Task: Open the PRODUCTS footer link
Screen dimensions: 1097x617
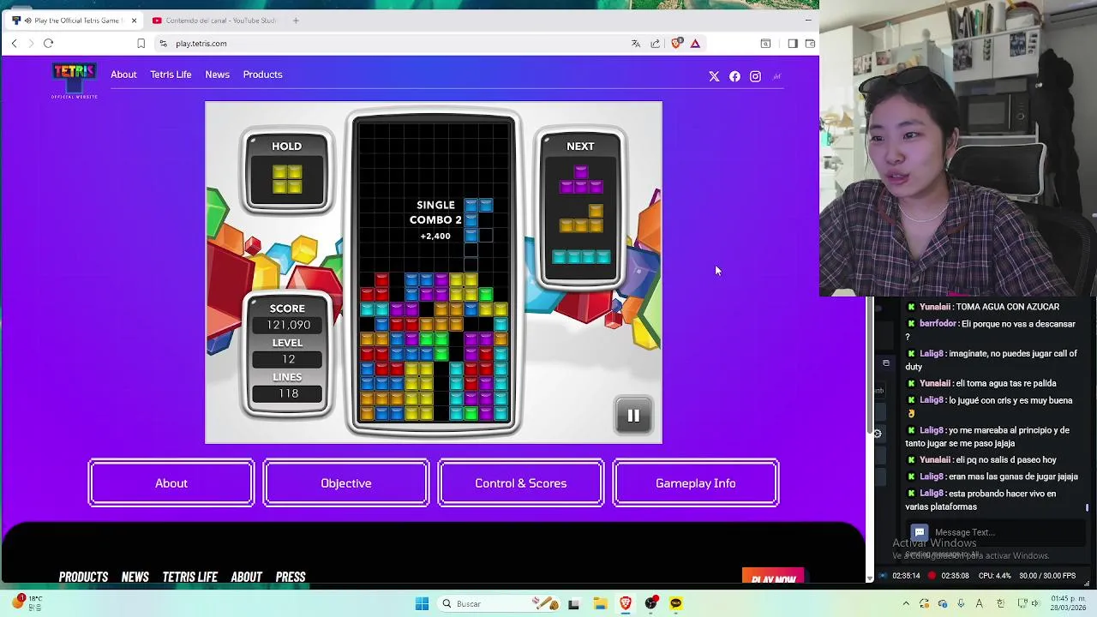Action: (x=83, y=577)
